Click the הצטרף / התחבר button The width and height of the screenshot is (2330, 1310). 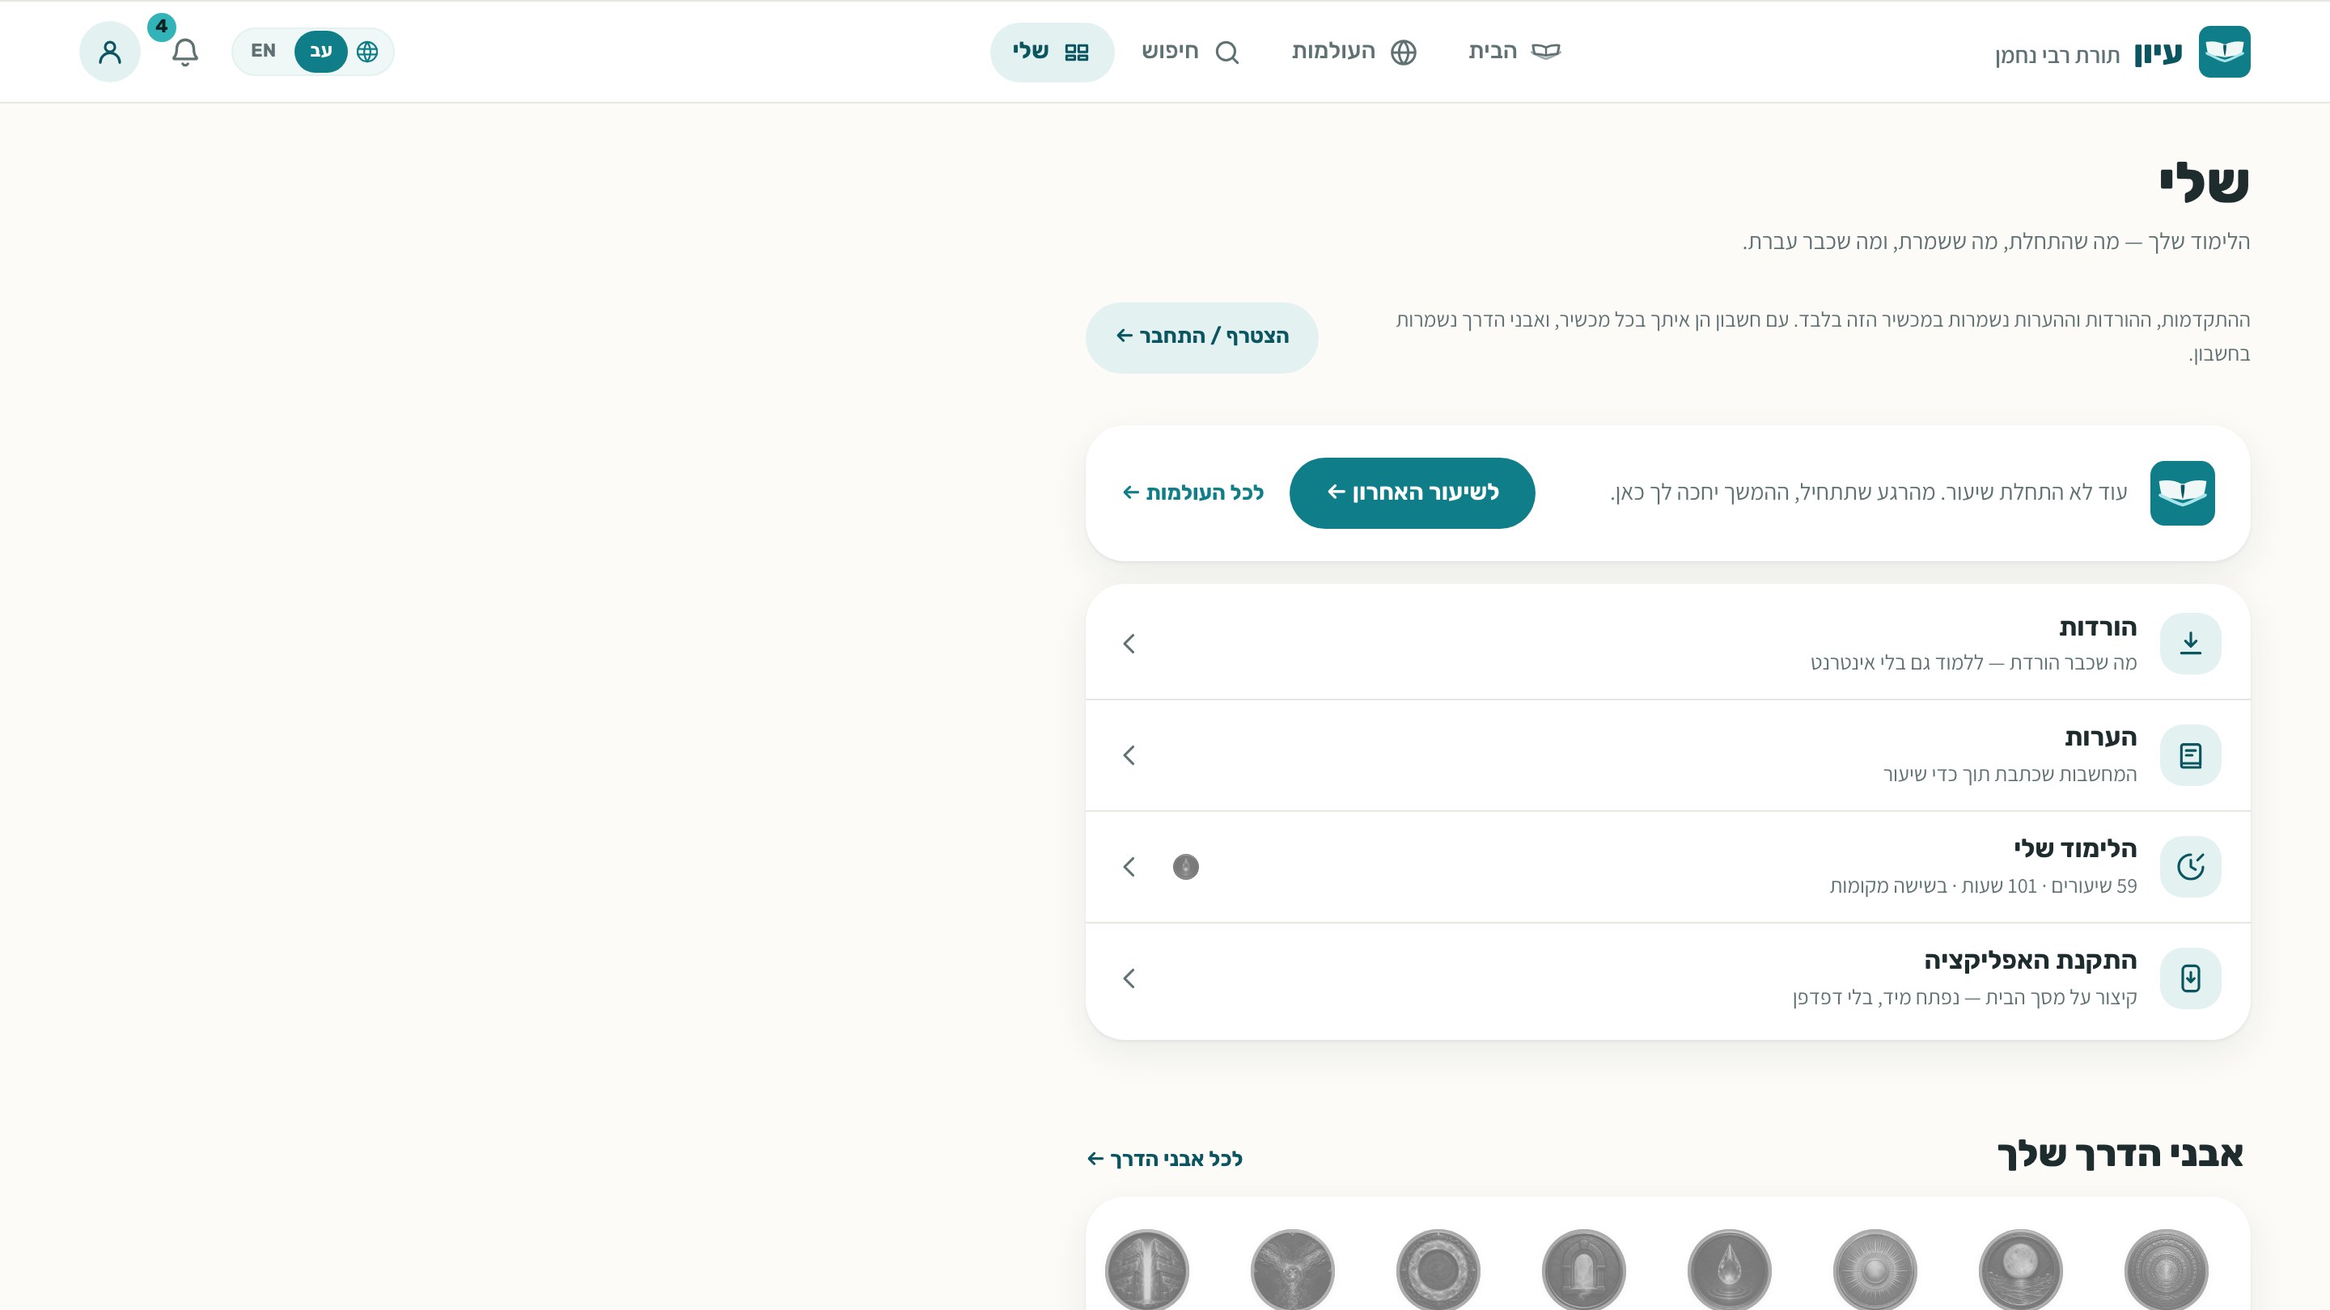(1201, 337)
